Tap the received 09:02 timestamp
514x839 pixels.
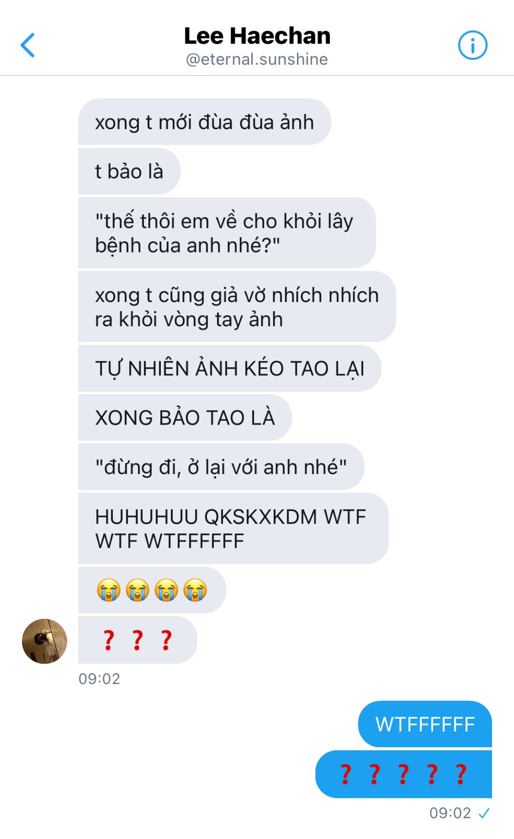(x=99, y=679)
